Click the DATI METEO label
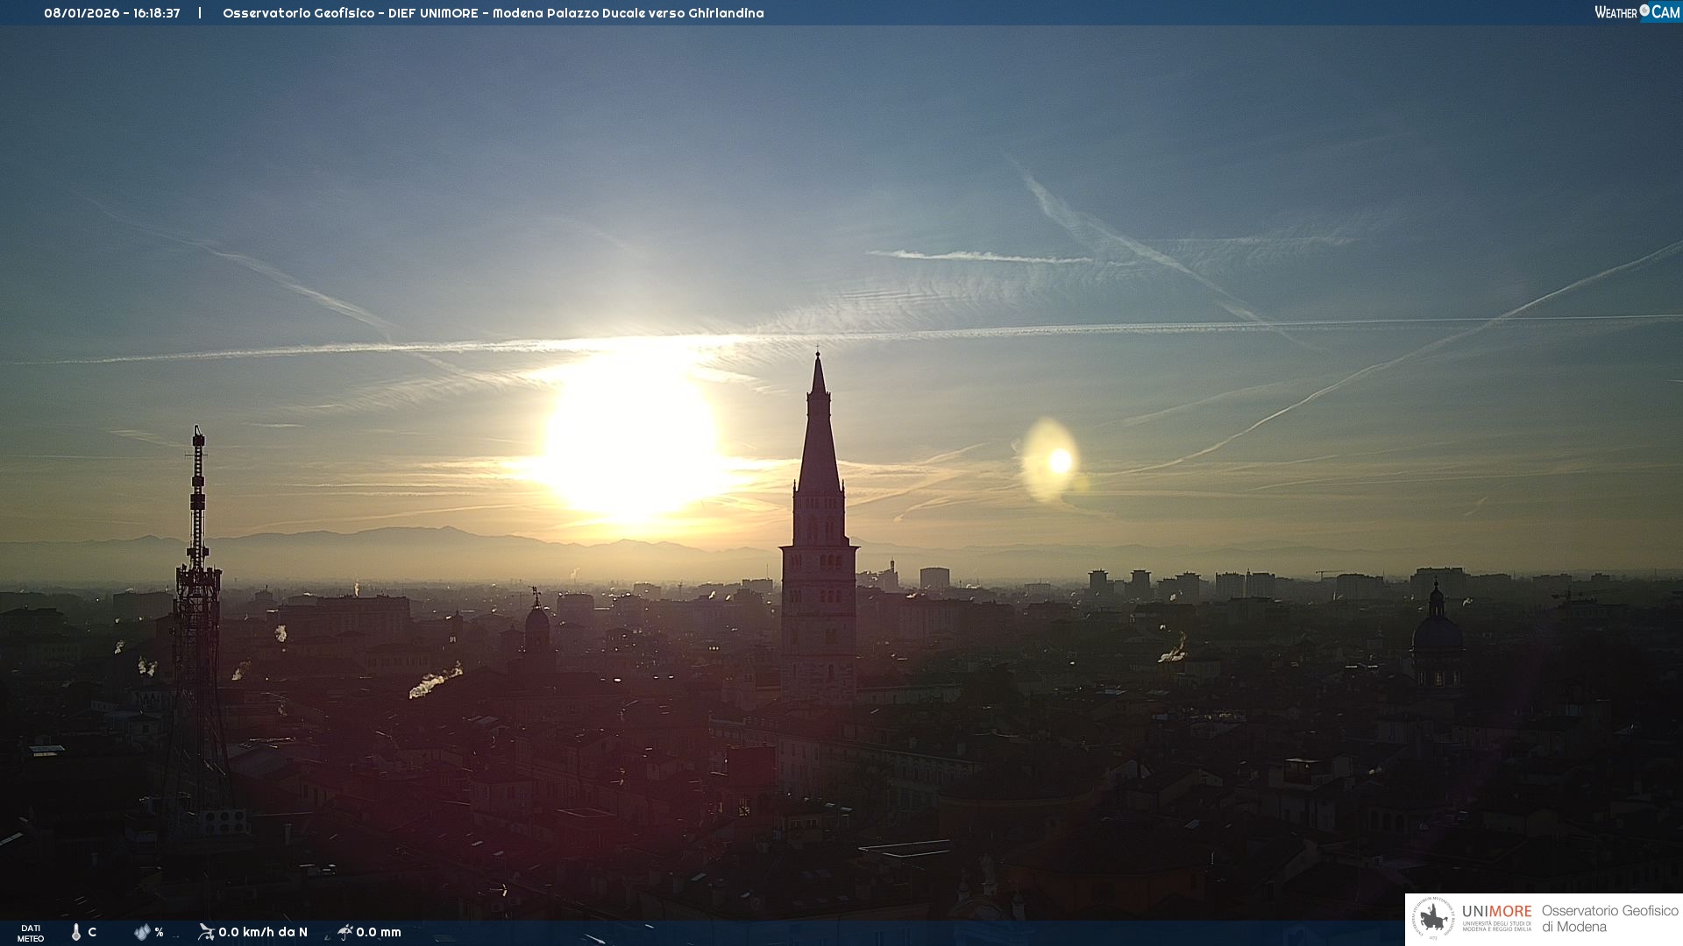The width and height of the screenshot is (1683, 946). (31, 933)
